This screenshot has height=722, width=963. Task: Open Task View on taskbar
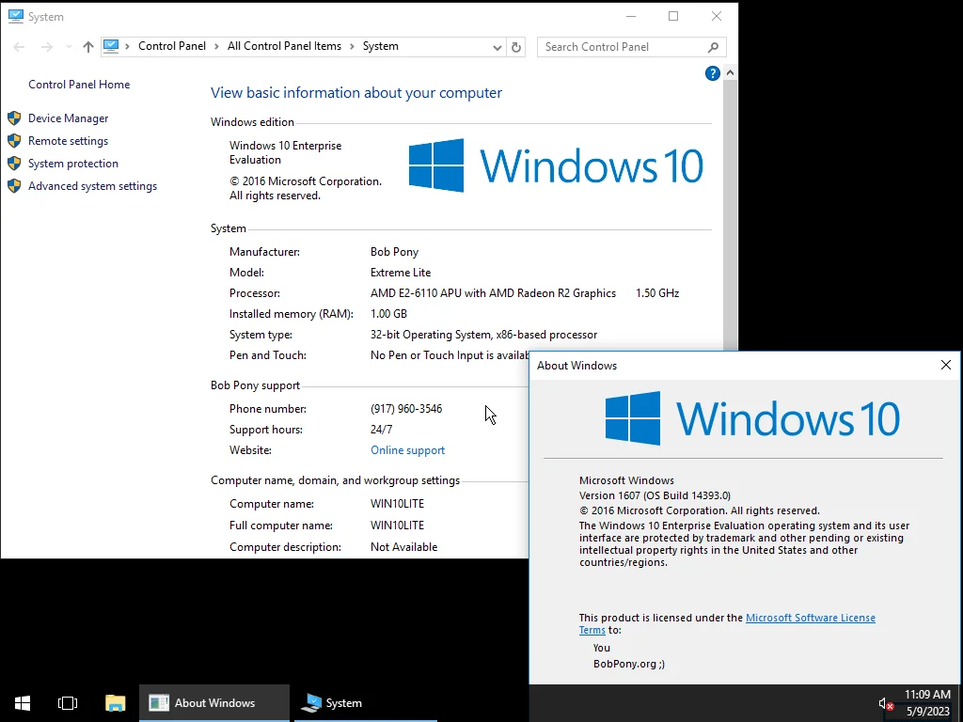(68, 703)
